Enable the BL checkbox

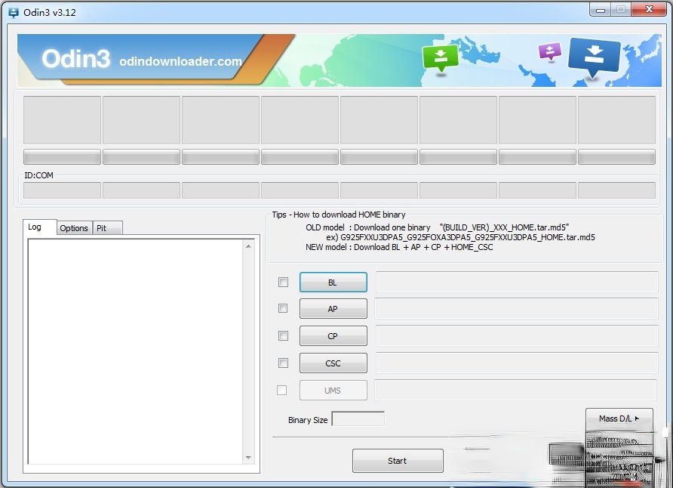pyautogui.click(x=283, y=282)
